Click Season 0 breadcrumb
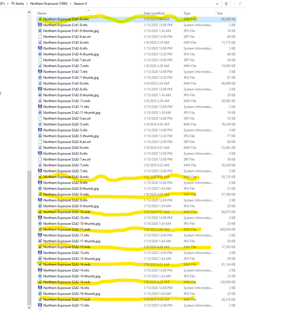The height and width of the screenshot is (311, 292). (x=80, y=4)
